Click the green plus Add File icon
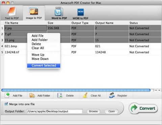The height and width of the screenshot is (125, 162). [7, 95]
